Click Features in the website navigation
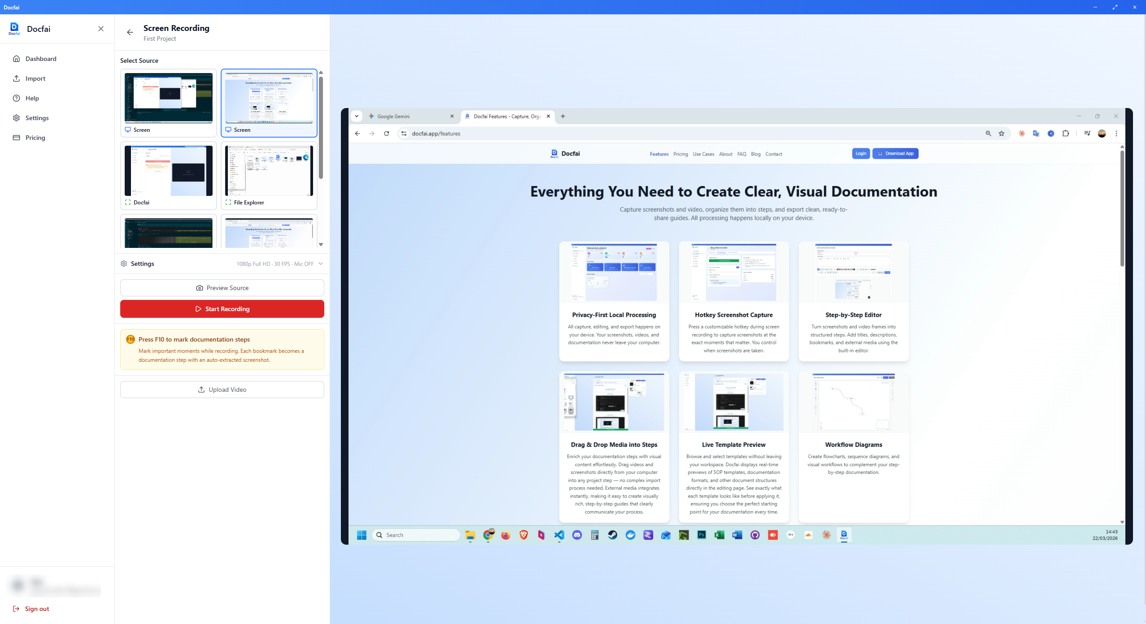Image resolution: width=1146 pixels, height=624 pixels. (x=659, y=154)
